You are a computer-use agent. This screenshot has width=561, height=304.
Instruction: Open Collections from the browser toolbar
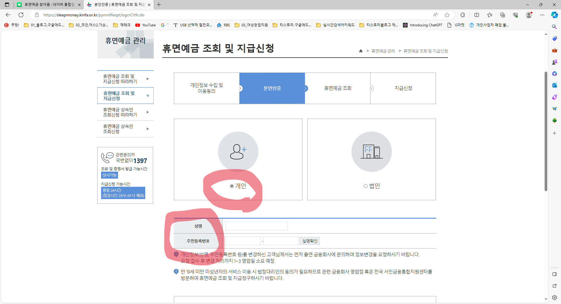[502, 15]
